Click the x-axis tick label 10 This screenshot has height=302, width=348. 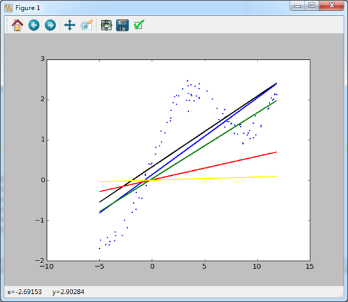[x=257, y=266]
